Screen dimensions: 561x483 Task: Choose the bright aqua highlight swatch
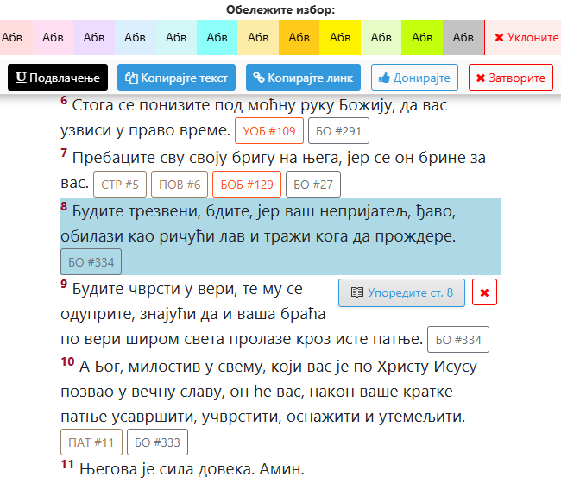click(217, 38)
